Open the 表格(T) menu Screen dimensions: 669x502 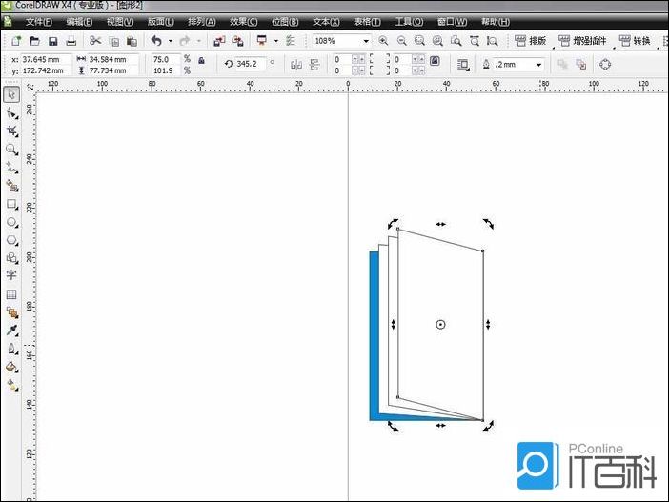tap(367, 22)
